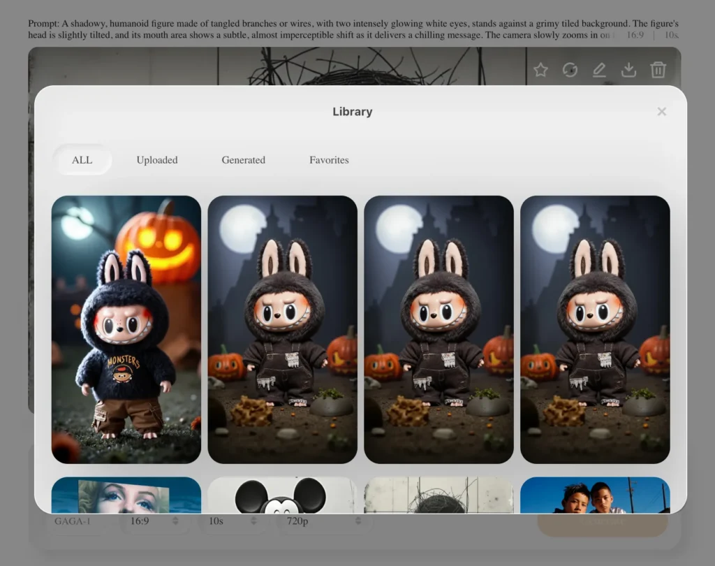
Task: Open the Generated tab
Action: pyautogui.click(x=243, y=160)
